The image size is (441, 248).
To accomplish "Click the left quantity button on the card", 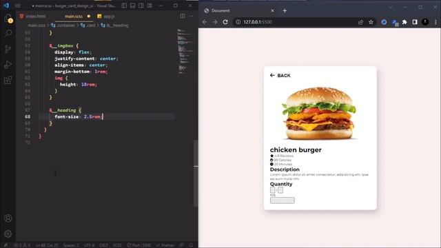I will 273,190.
